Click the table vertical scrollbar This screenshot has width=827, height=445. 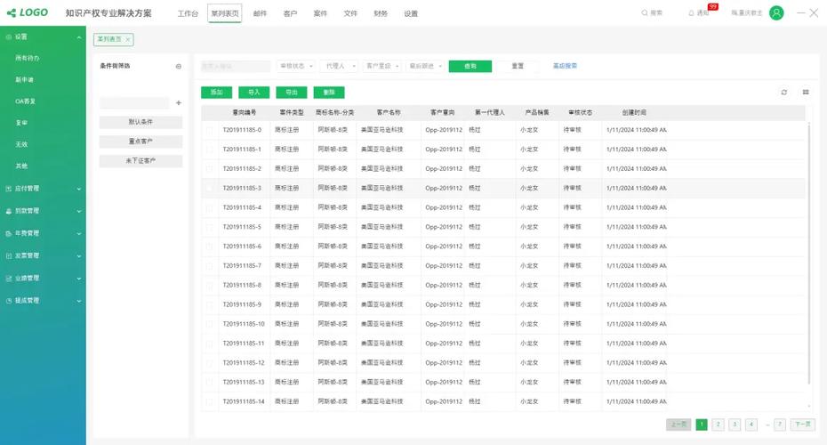pos(809,254)
